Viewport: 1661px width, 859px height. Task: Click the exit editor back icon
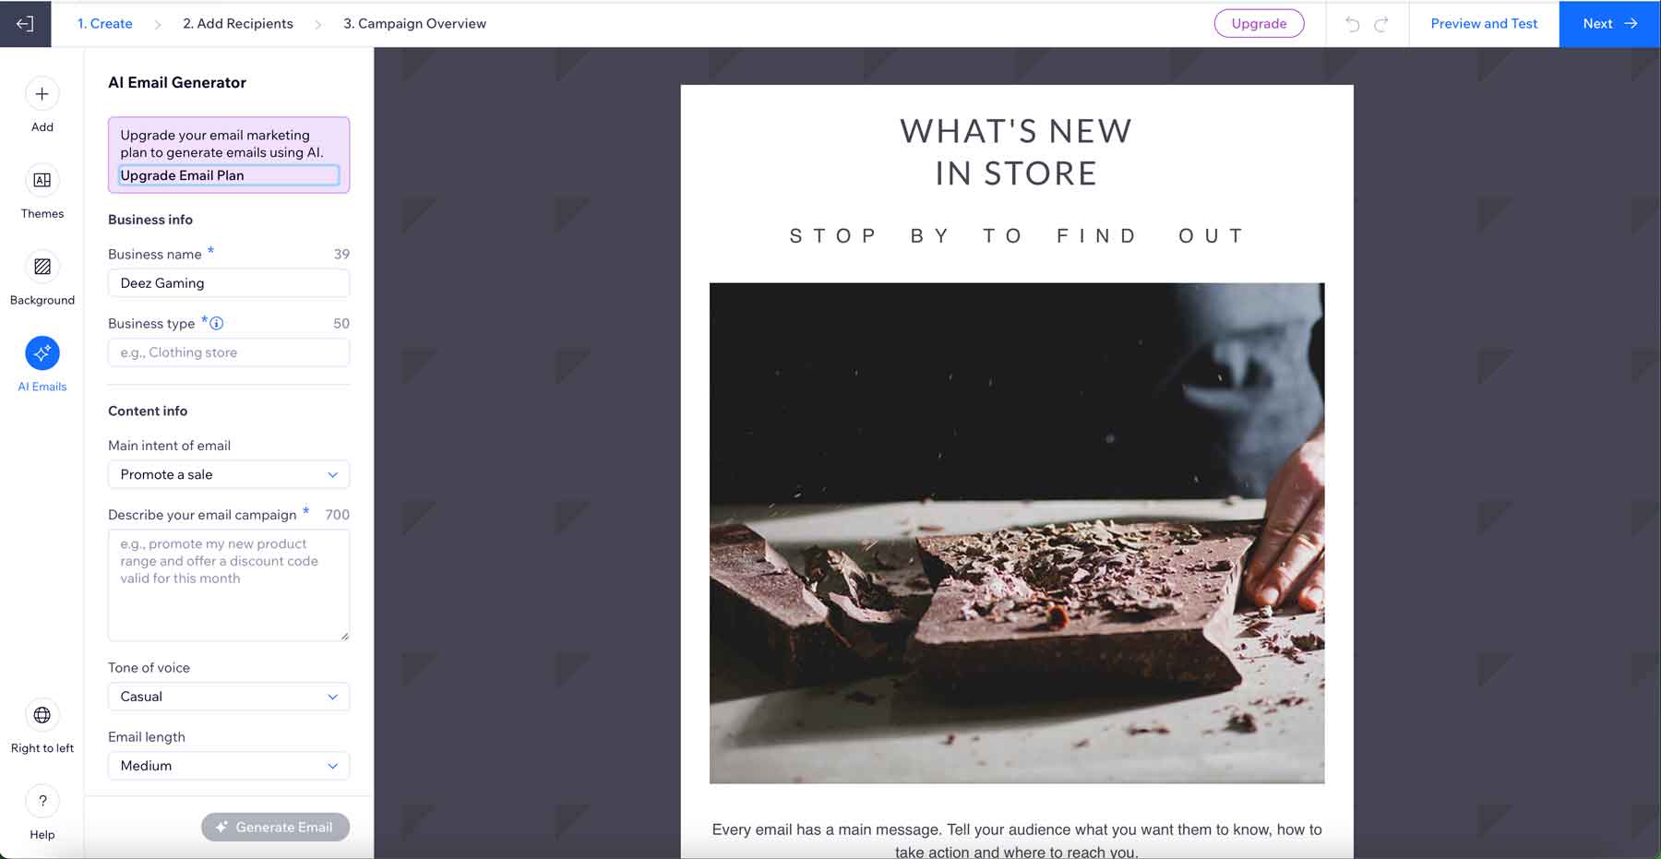click(x=25, y=24)
